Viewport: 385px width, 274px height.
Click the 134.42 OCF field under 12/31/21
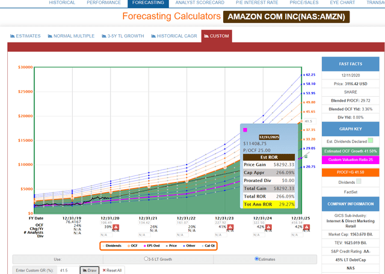click(144, 223)
